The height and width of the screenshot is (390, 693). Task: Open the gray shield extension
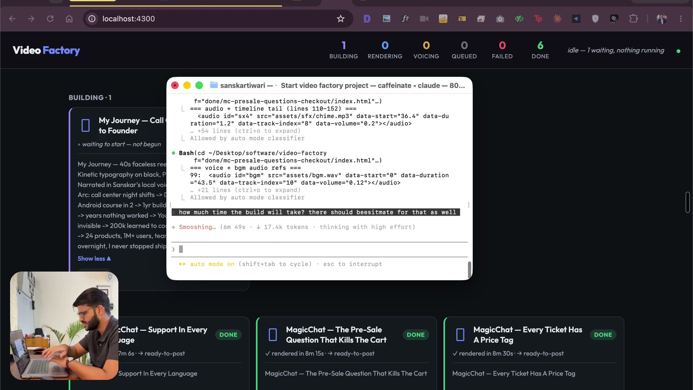click(596, 19)
